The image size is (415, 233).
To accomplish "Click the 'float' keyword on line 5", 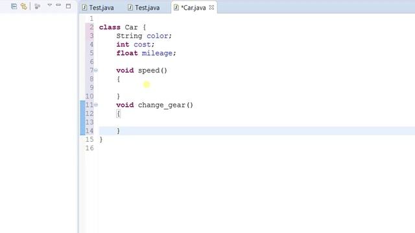I will click(x=127, y=53).
